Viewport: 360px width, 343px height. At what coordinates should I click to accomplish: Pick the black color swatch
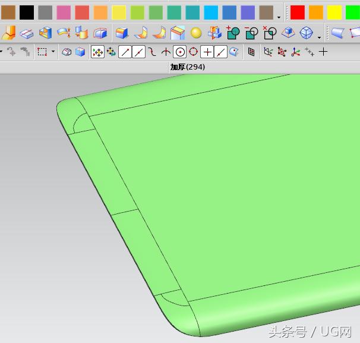click(x=27, y=12)
